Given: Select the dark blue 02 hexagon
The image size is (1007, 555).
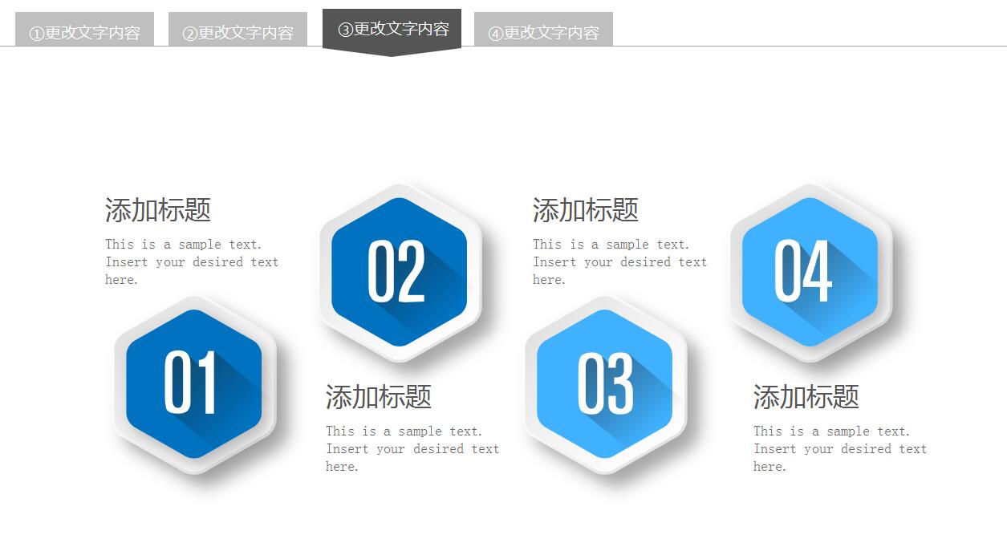Looking at the screenshot, I should (x=400, y=273).
